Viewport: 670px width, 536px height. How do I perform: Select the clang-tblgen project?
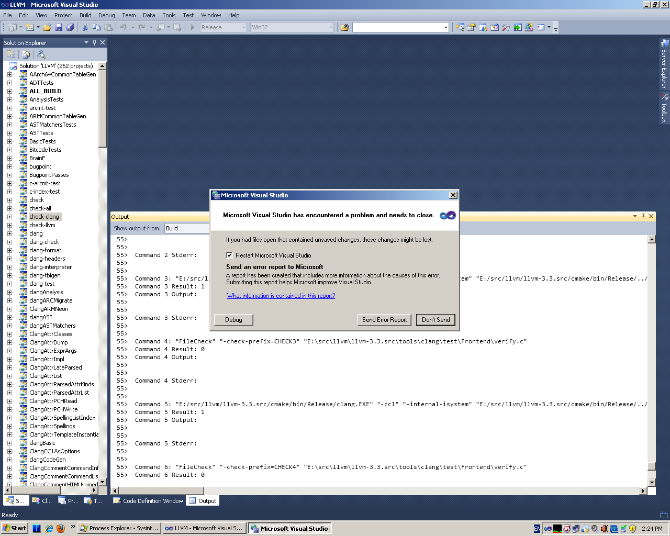point(45,275)
